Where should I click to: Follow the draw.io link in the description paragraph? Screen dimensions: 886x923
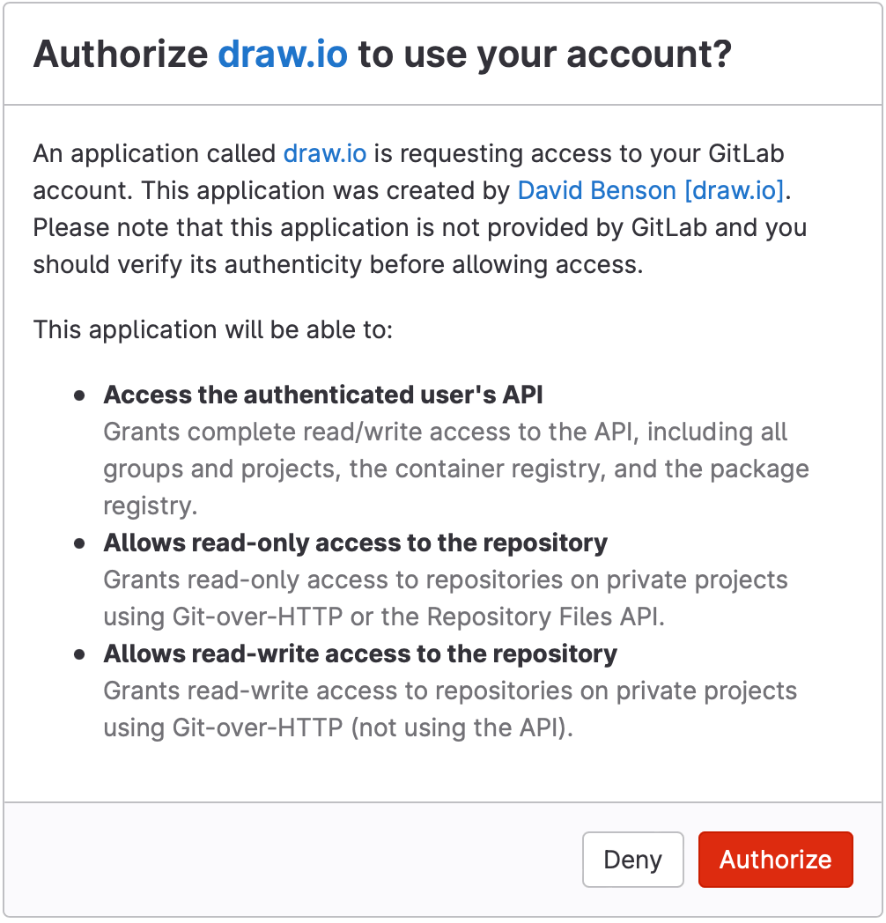pos(324,153)
